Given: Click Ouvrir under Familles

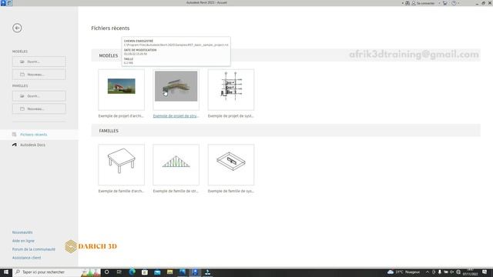Looking at the screenshot, I should pyautogui.click(x=39, y=95).
